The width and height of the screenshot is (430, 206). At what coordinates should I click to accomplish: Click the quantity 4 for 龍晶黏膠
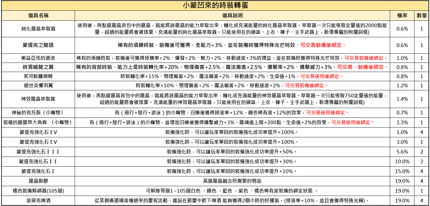422,181
